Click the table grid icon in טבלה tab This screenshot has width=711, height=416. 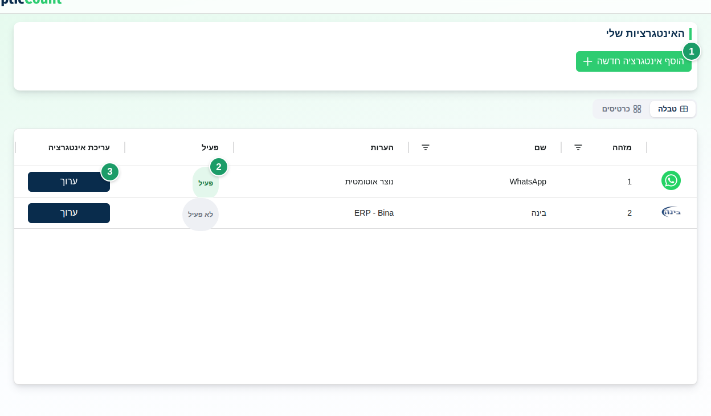[x=684, y=109]
